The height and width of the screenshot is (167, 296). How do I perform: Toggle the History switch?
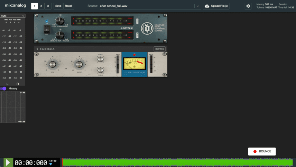[3, 89]
